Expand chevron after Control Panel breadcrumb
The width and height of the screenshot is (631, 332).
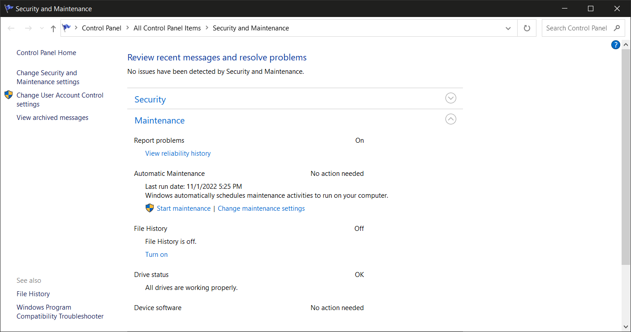pos(128,28)
